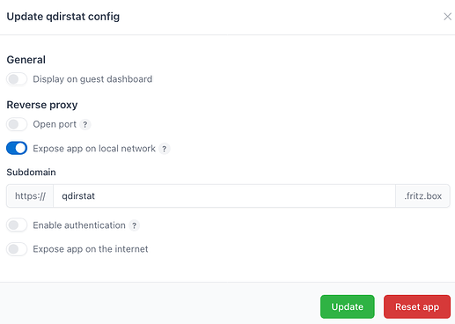This screenshot has width=455, height=324.
Task: Click the .fritz.box domain suffix box
Action: point(422,195)
